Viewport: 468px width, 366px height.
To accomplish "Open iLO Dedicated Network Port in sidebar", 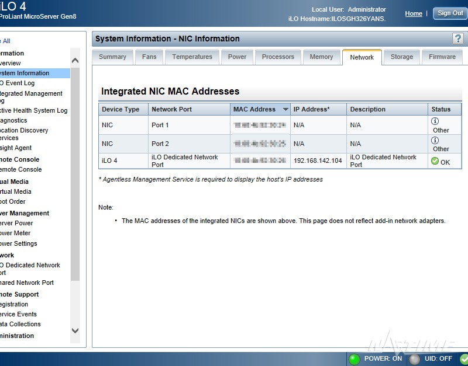I will point(30,269).
